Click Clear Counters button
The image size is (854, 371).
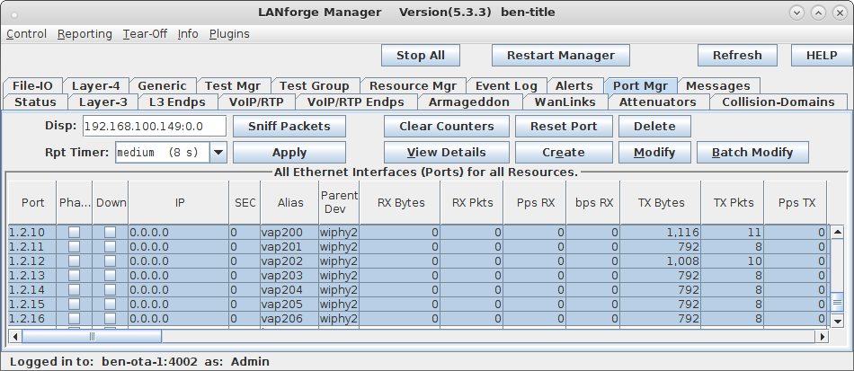[x=447, y=126]
